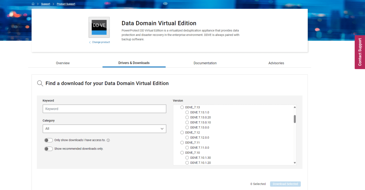Viewport: 365px width, 190px height.
Task: Open the Advisories tab
Action: click(x=276, y=63)
